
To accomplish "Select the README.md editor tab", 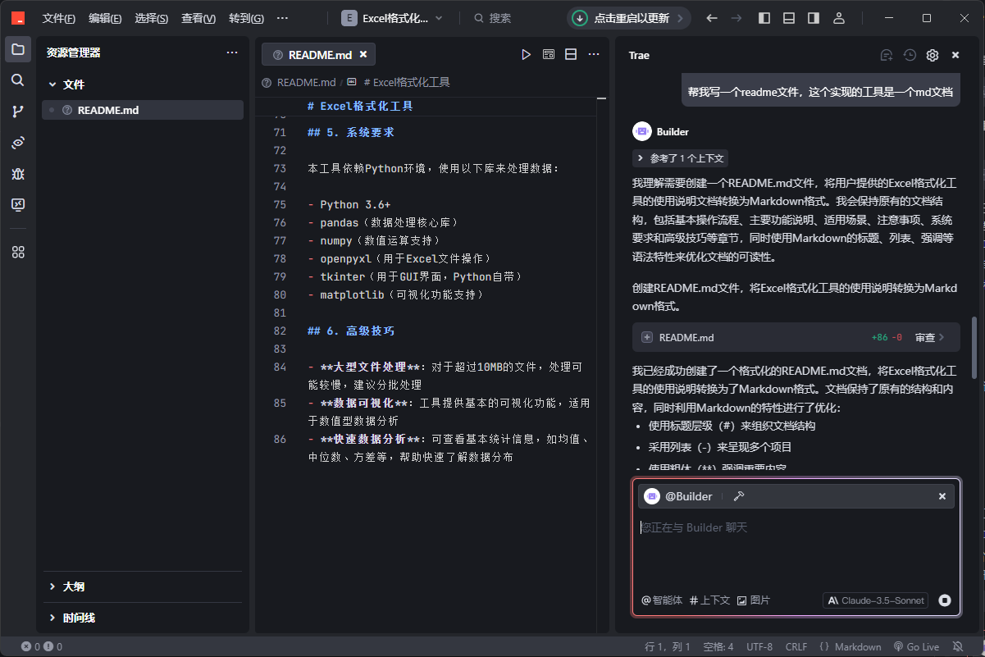I will [318, 55].
